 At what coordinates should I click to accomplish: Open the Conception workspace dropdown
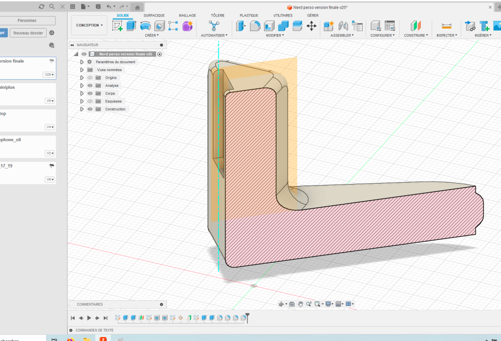click(90, 25)
